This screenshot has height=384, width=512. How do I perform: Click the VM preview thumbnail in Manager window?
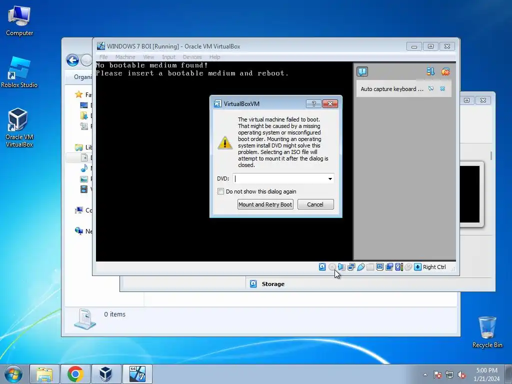(470, 194)
